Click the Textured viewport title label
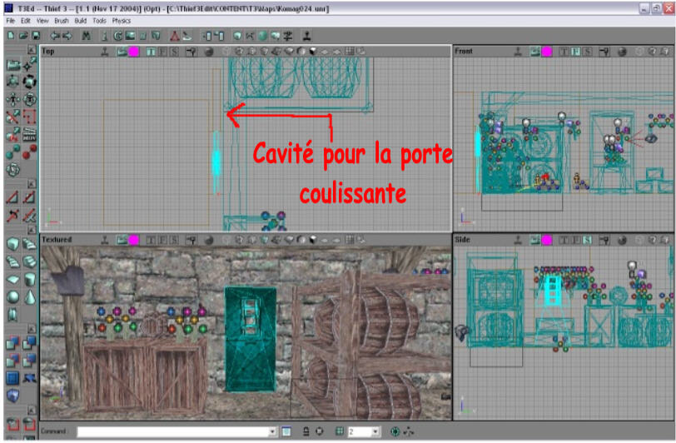Screen dimensions: 676x443 57,239
